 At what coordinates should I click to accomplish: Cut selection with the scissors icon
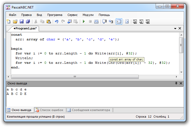click(x=36, y=21)
